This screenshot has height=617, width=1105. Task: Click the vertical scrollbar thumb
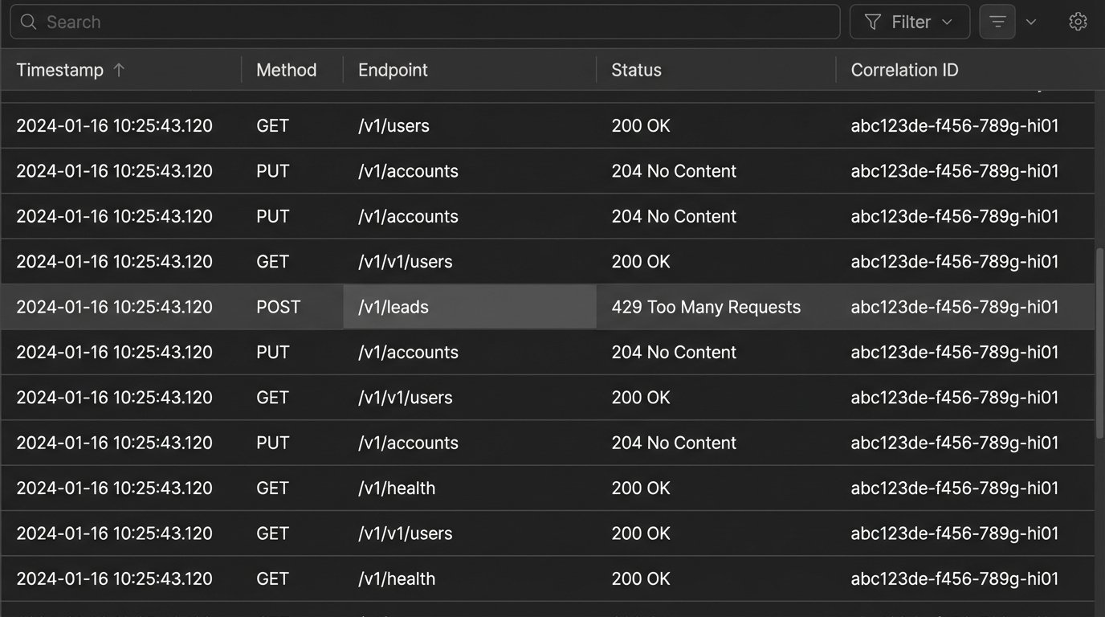pos(1099,343)
